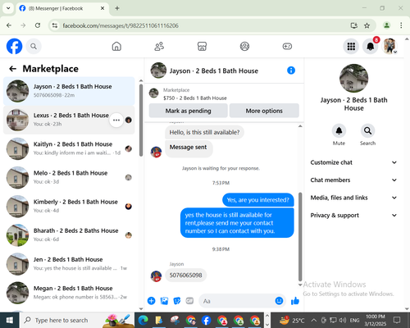
Task: Choose a sticker icon
Action: click(177, 301)
